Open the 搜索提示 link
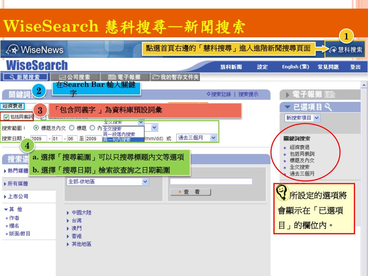 point(248,95)
